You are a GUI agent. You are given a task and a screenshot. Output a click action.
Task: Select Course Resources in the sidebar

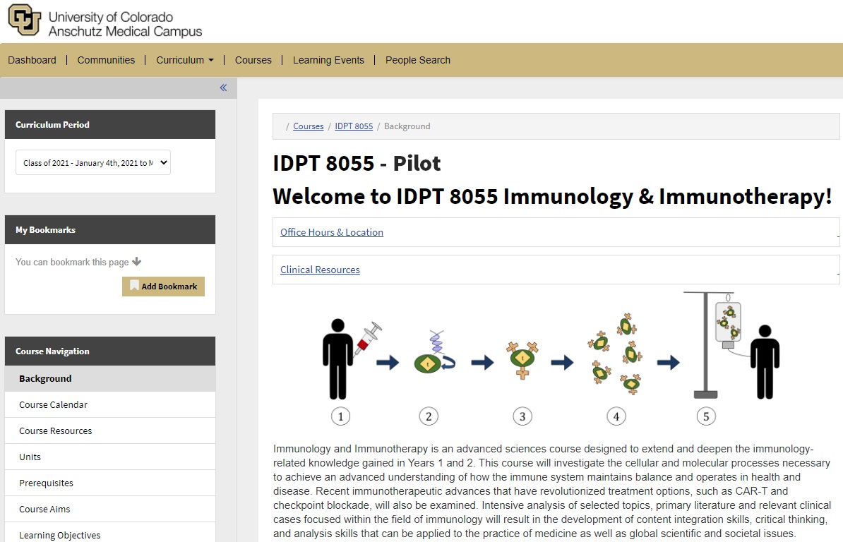pos(56,431)
